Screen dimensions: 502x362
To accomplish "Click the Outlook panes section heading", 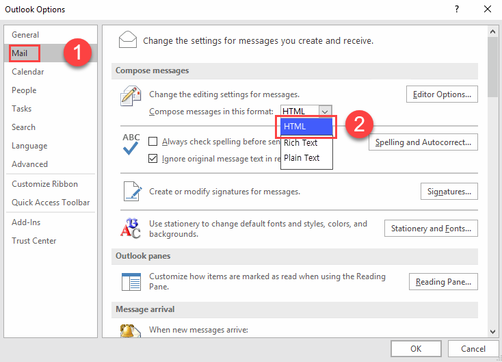I will 143,256.
